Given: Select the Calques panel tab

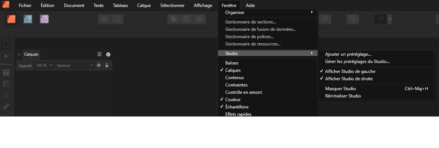Looking at the screenshot, I should click(x=31, y=55).
